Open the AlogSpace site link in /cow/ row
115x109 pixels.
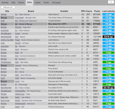click(6, 33)
